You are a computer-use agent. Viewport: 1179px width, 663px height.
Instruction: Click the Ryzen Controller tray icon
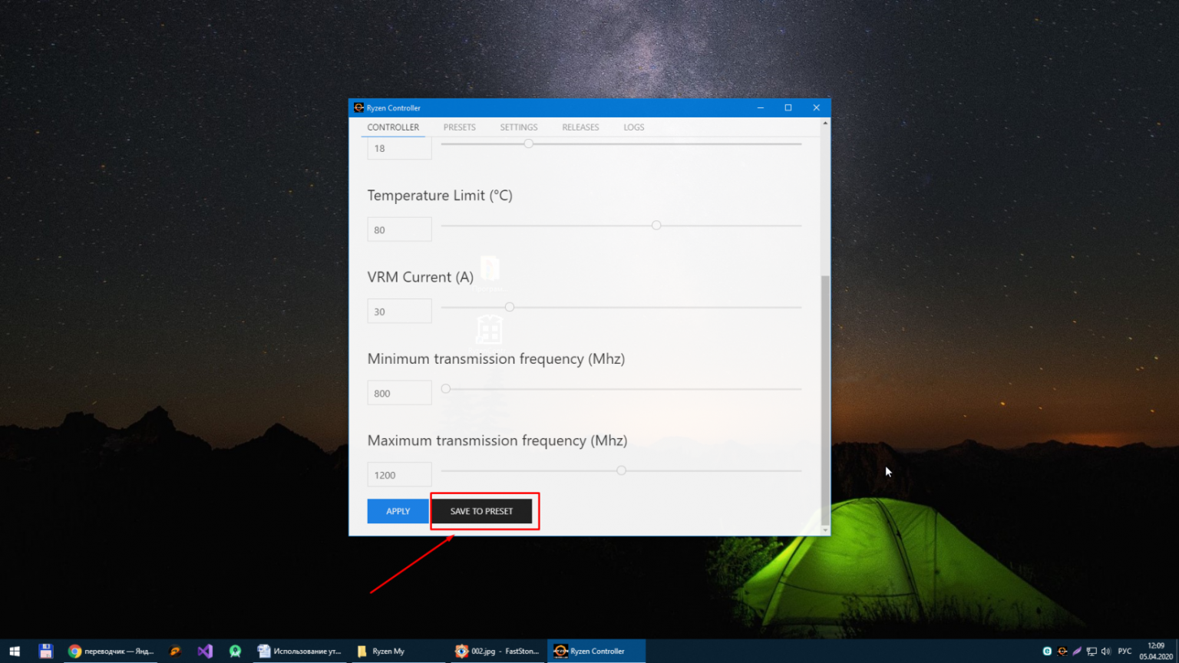[x=1062, y=651]
